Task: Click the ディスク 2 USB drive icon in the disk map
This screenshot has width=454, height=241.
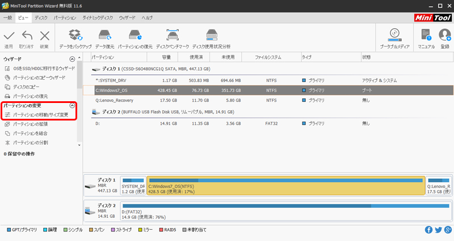Action: point(90,211)
